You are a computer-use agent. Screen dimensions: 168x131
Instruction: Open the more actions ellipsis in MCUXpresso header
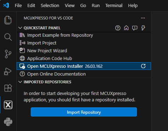(x=143, y=18)
